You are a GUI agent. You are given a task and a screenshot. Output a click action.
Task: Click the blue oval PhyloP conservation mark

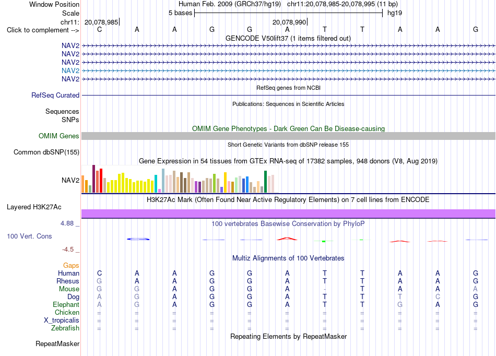coord(138,239)
